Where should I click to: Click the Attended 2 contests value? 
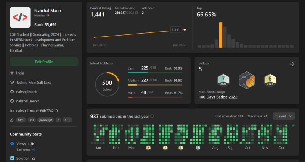[143, 13]
